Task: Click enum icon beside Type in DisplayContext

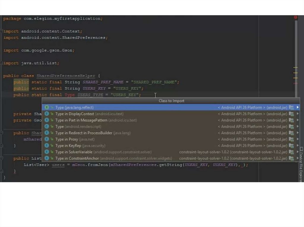Action: [47, 114]
